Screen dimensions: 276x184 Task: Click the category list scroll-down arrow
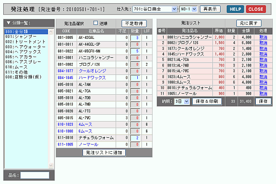51,166
